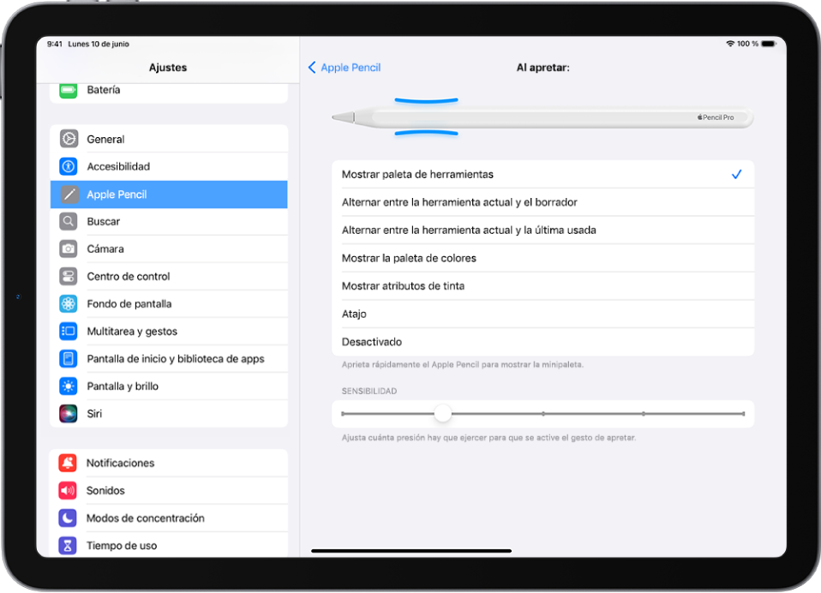Tap the Wi-Fi status icon
Screen dimensions: 821x593
point(730,44)
